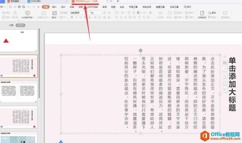Open the 安全 ribbon tab
The image size is (242, 143).
point(122,7)
